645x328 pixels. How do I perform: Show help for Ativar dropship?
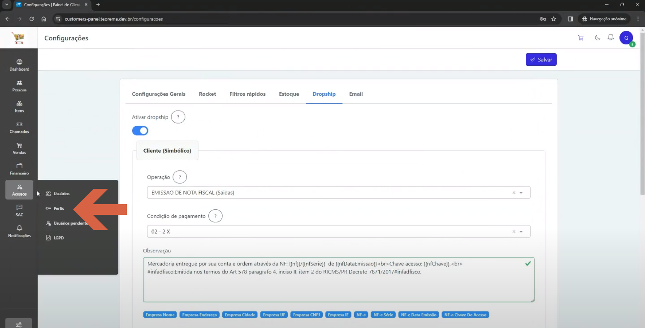(x=178, y=117)
